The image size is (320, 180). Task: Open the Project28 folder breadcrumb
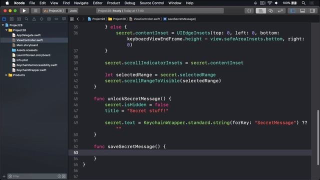[117, 19]
